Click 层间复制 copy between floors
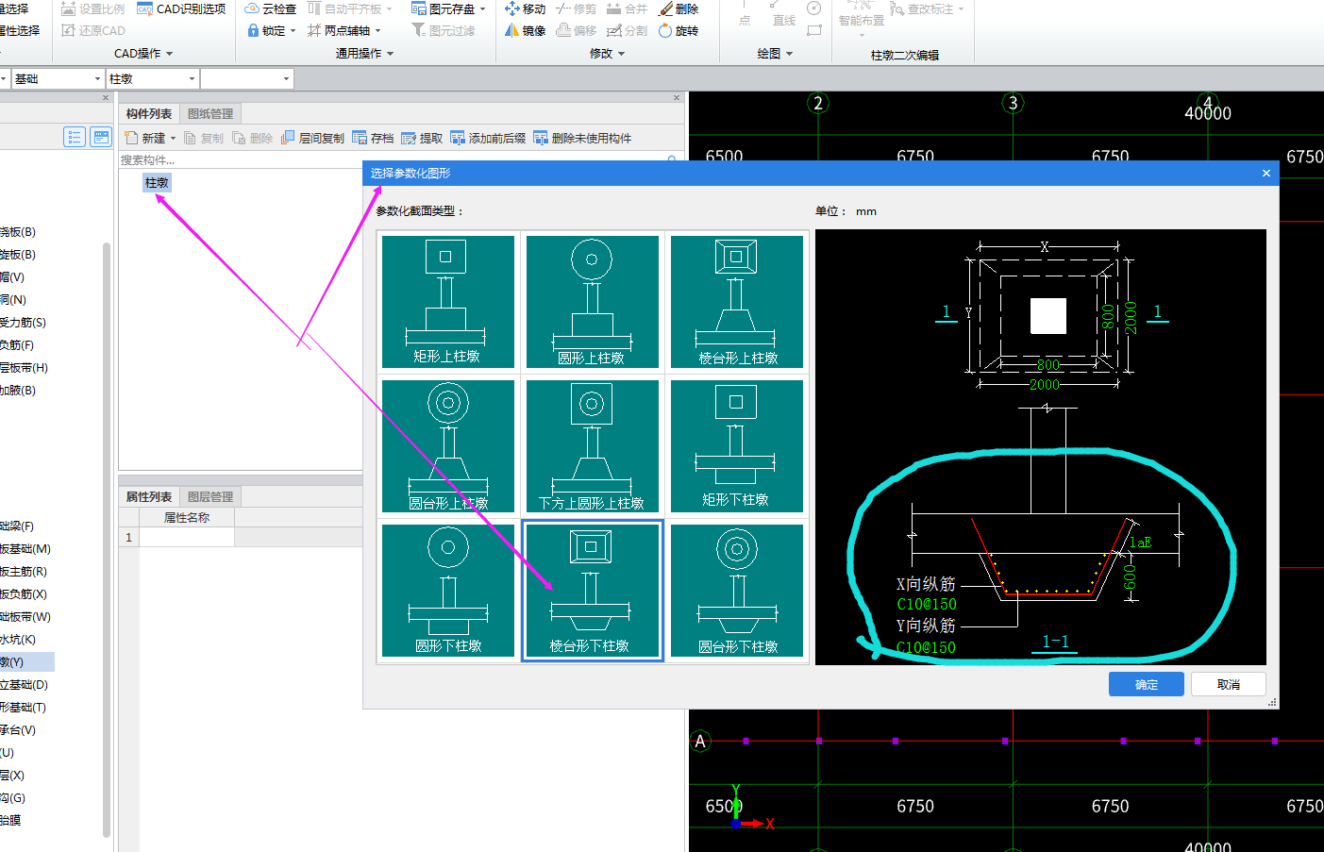Viewport: 1324px width, 852px height. pos(312,138)
